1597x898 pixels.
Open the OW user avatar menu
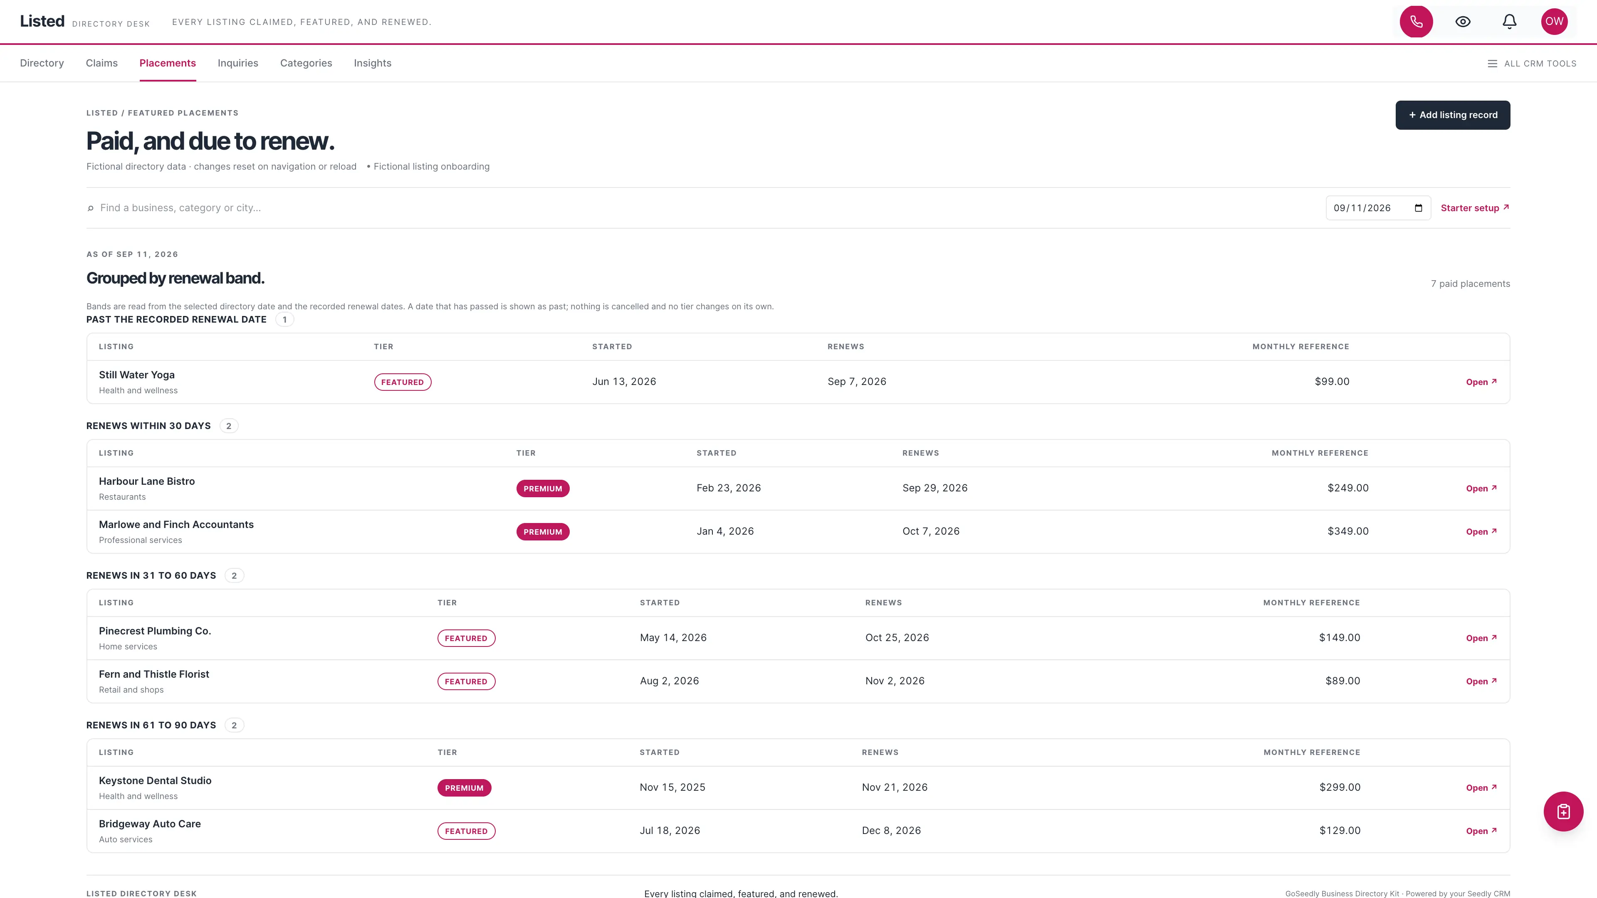(x=1554, y=22)
